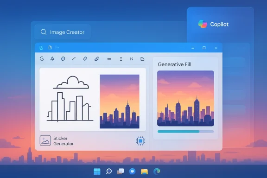This screenshot has height=178, width=267.
Task: Click the three stacked lines toolbar icon
Action: tap(121, 59)
